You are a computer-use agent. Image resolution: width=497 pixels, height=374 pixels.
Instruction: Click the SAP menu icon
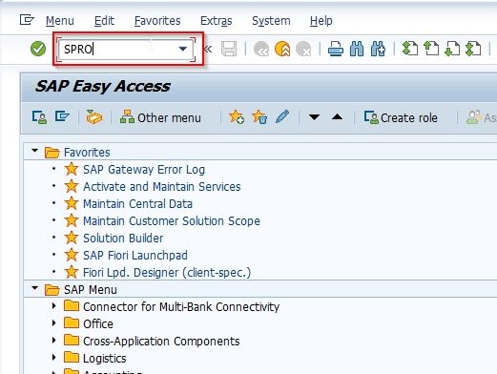click(62, 116)
